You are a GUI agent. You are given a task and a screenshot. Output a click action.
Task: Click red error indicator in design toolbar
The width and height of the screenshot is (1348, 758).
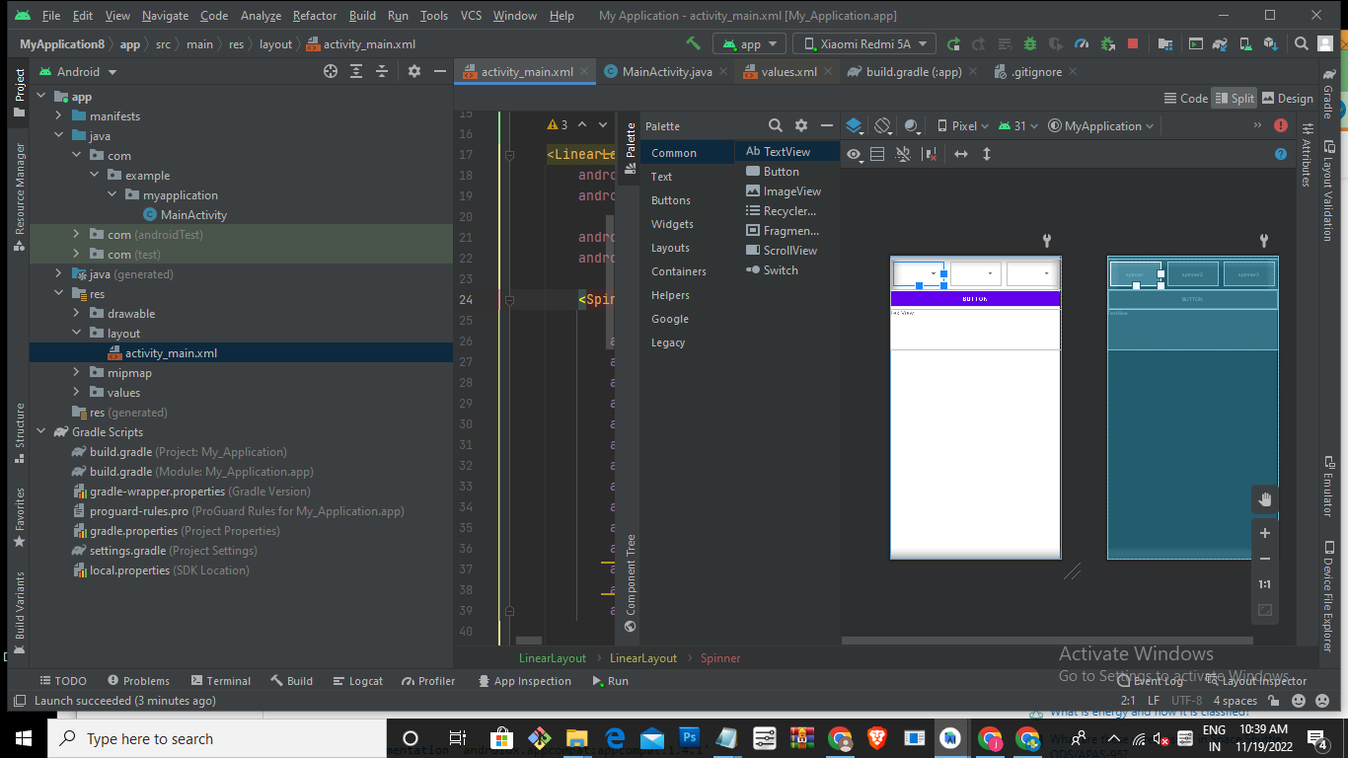pyautogui.click(x=1281, y=125)
